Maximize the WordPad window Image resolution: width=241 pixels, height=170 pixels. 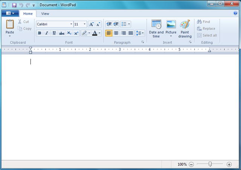220,4
